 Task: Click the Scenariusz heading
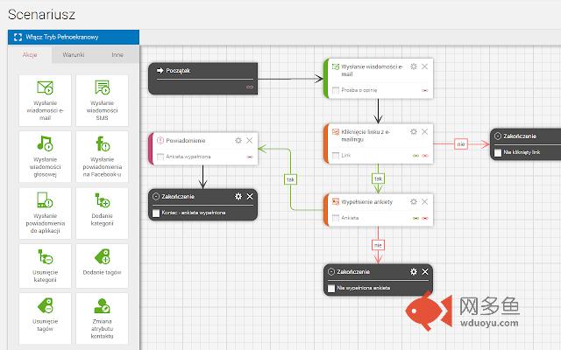point(41,15)
